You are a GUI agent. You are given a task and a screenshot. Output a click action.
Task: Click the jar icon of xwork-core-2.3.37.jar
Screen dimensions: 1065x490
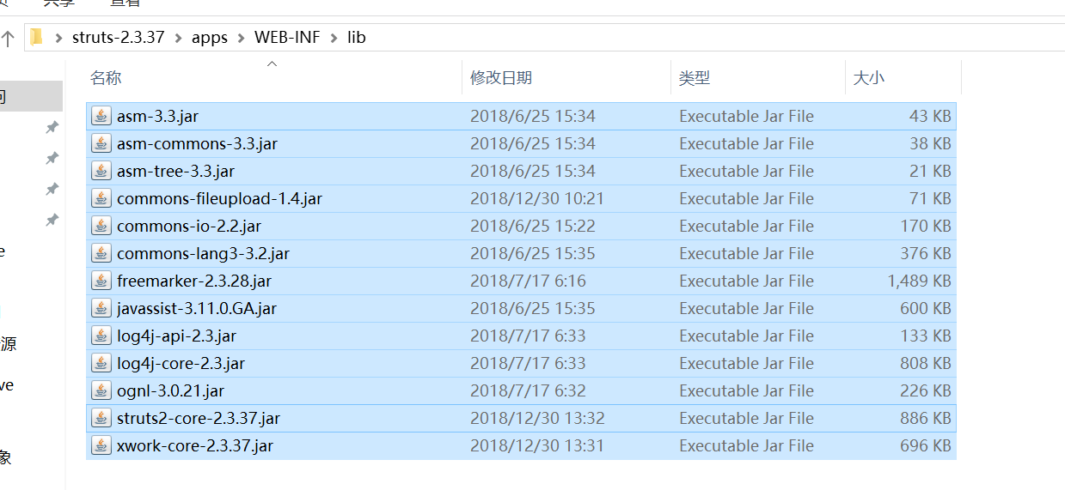coord(101,445)
